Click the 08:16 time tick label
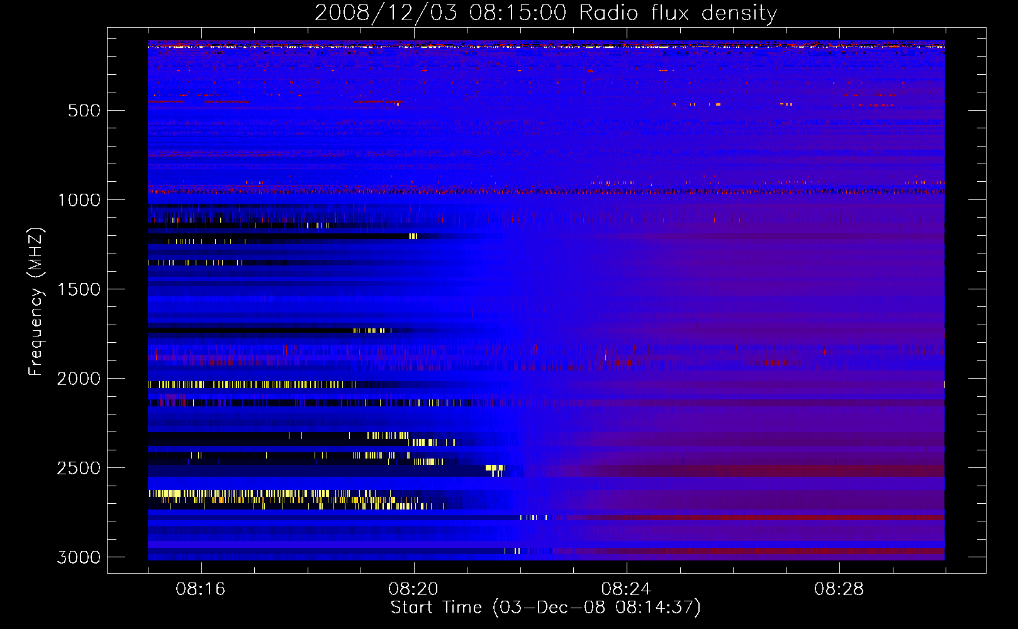The height and width of the screenshot is (629, 1018). [x=201, y=589]
